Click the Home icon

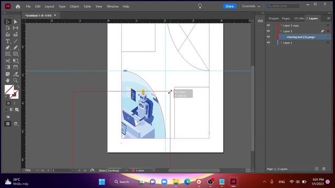point(18,6)
